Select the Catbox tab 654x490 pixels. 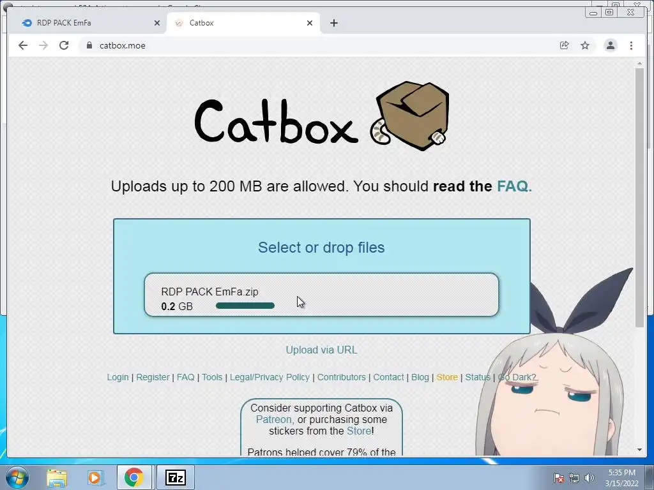point(243,23)
